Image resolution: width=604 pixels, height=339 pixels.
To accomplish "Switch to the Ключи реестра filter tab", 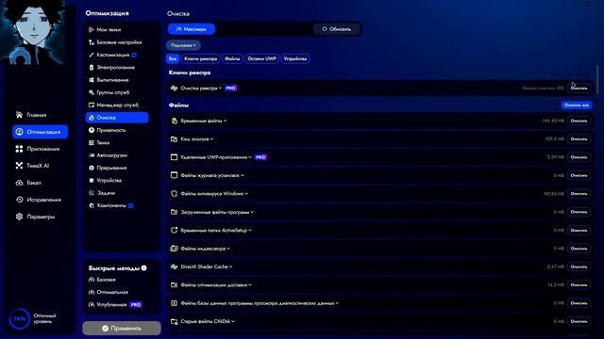I will [x=200, y=58].
